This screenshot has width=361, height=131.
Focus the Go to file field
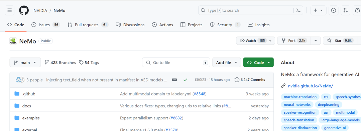(x=176, y=63)
